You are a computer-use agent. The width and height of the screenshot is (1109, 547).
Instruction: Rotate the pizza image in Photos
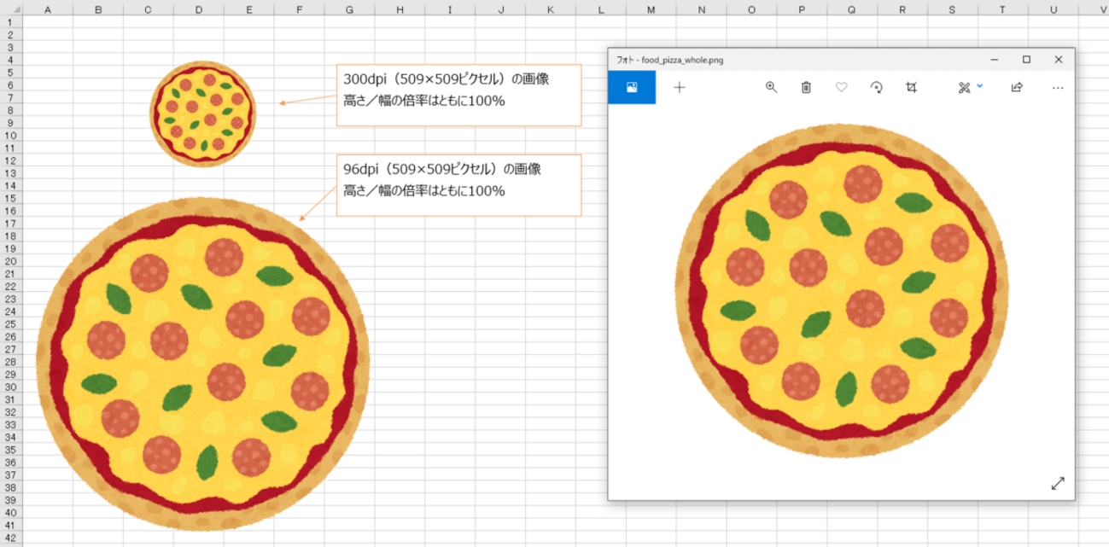tap(876, 87)
